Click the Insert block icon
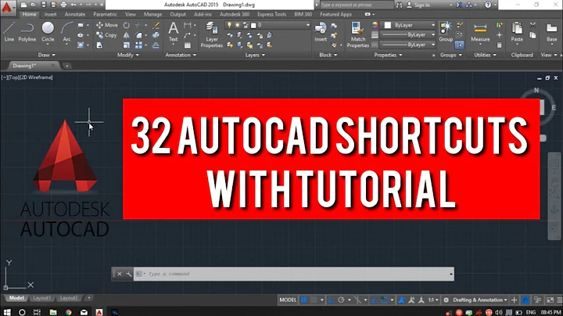Screen dimensions: 563x316 321,31
